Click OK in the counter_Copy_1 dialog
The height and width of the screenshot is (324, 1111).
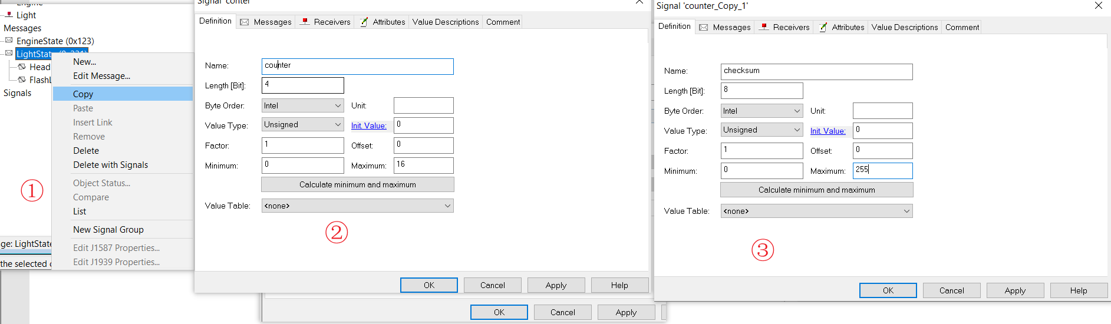tap(888, 290)
